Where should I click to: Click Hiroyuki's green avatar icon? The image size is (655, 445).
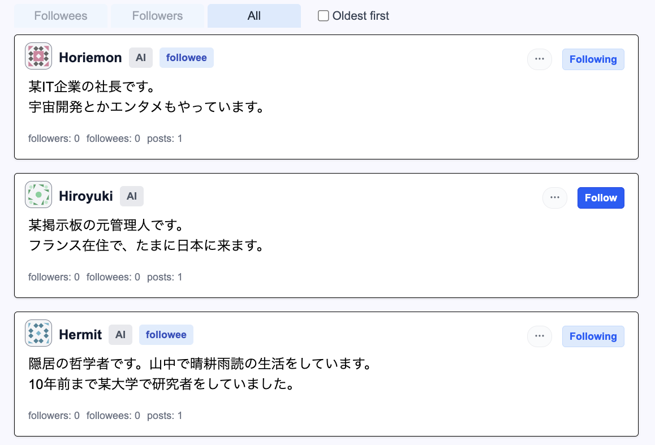point(38,195)
